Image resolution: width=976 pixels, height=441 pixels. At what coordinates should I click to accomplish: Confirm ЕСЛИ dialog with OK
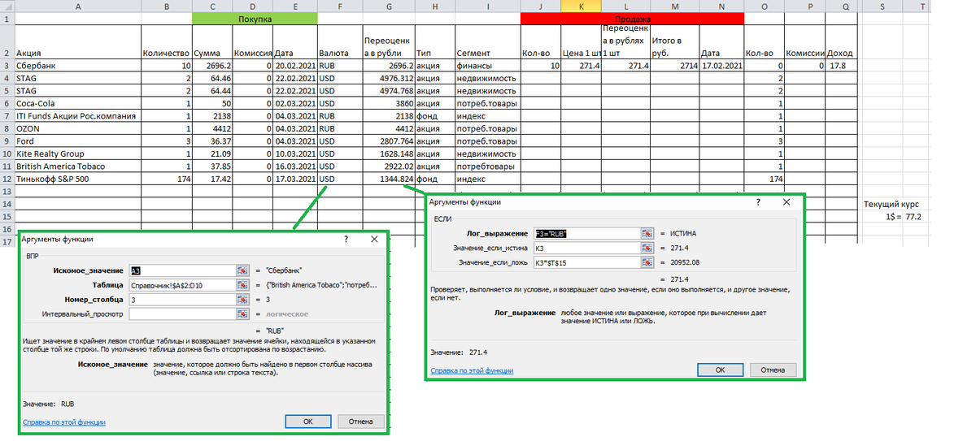[720, 370]
